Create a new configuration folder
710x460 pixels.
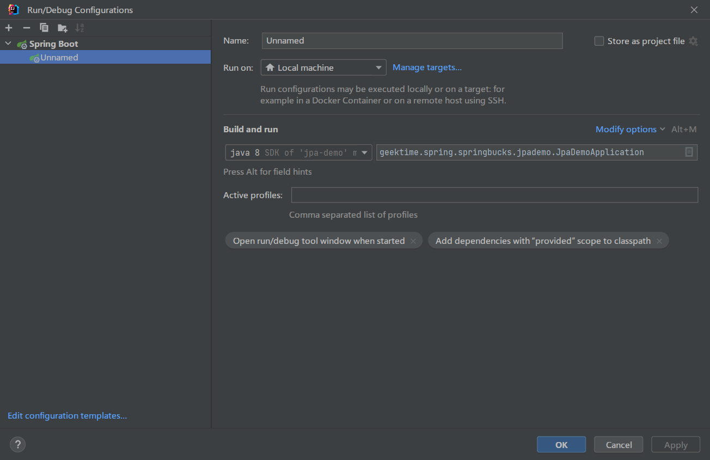pos(62,28)
